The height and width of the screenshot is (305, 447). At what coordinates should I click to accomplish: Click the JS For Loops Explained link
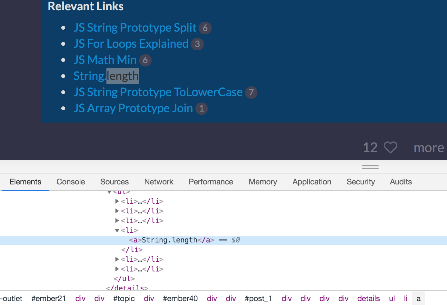point(130,44)
